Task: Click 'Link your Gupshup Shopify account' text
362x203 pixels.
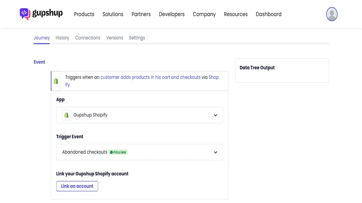Action: (92, 174)
